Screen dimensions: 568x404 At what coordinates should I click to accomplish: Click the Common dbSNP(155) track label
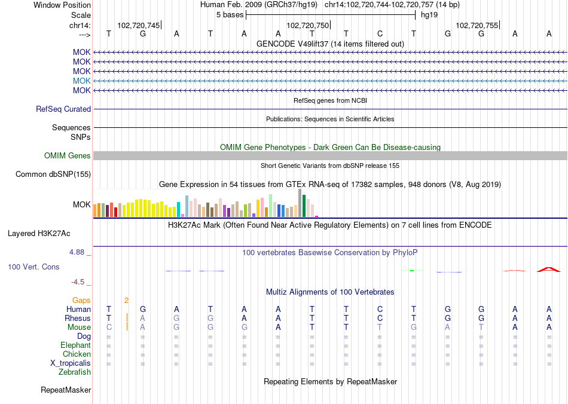pos(53,174)
